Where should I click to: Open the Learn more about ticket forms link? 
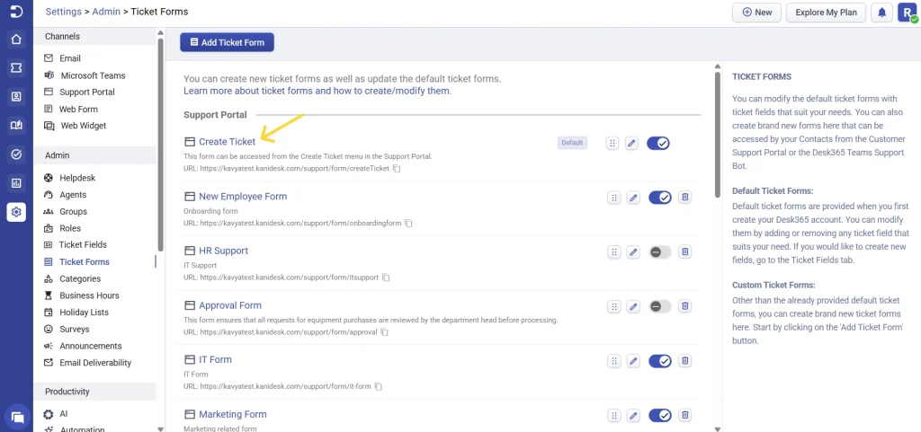pos(317,92)
